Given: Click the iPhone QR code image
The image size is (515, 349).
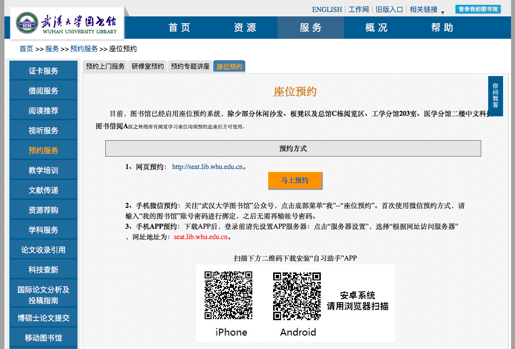Looking at the screenshot, I should (x=228, y=295).
